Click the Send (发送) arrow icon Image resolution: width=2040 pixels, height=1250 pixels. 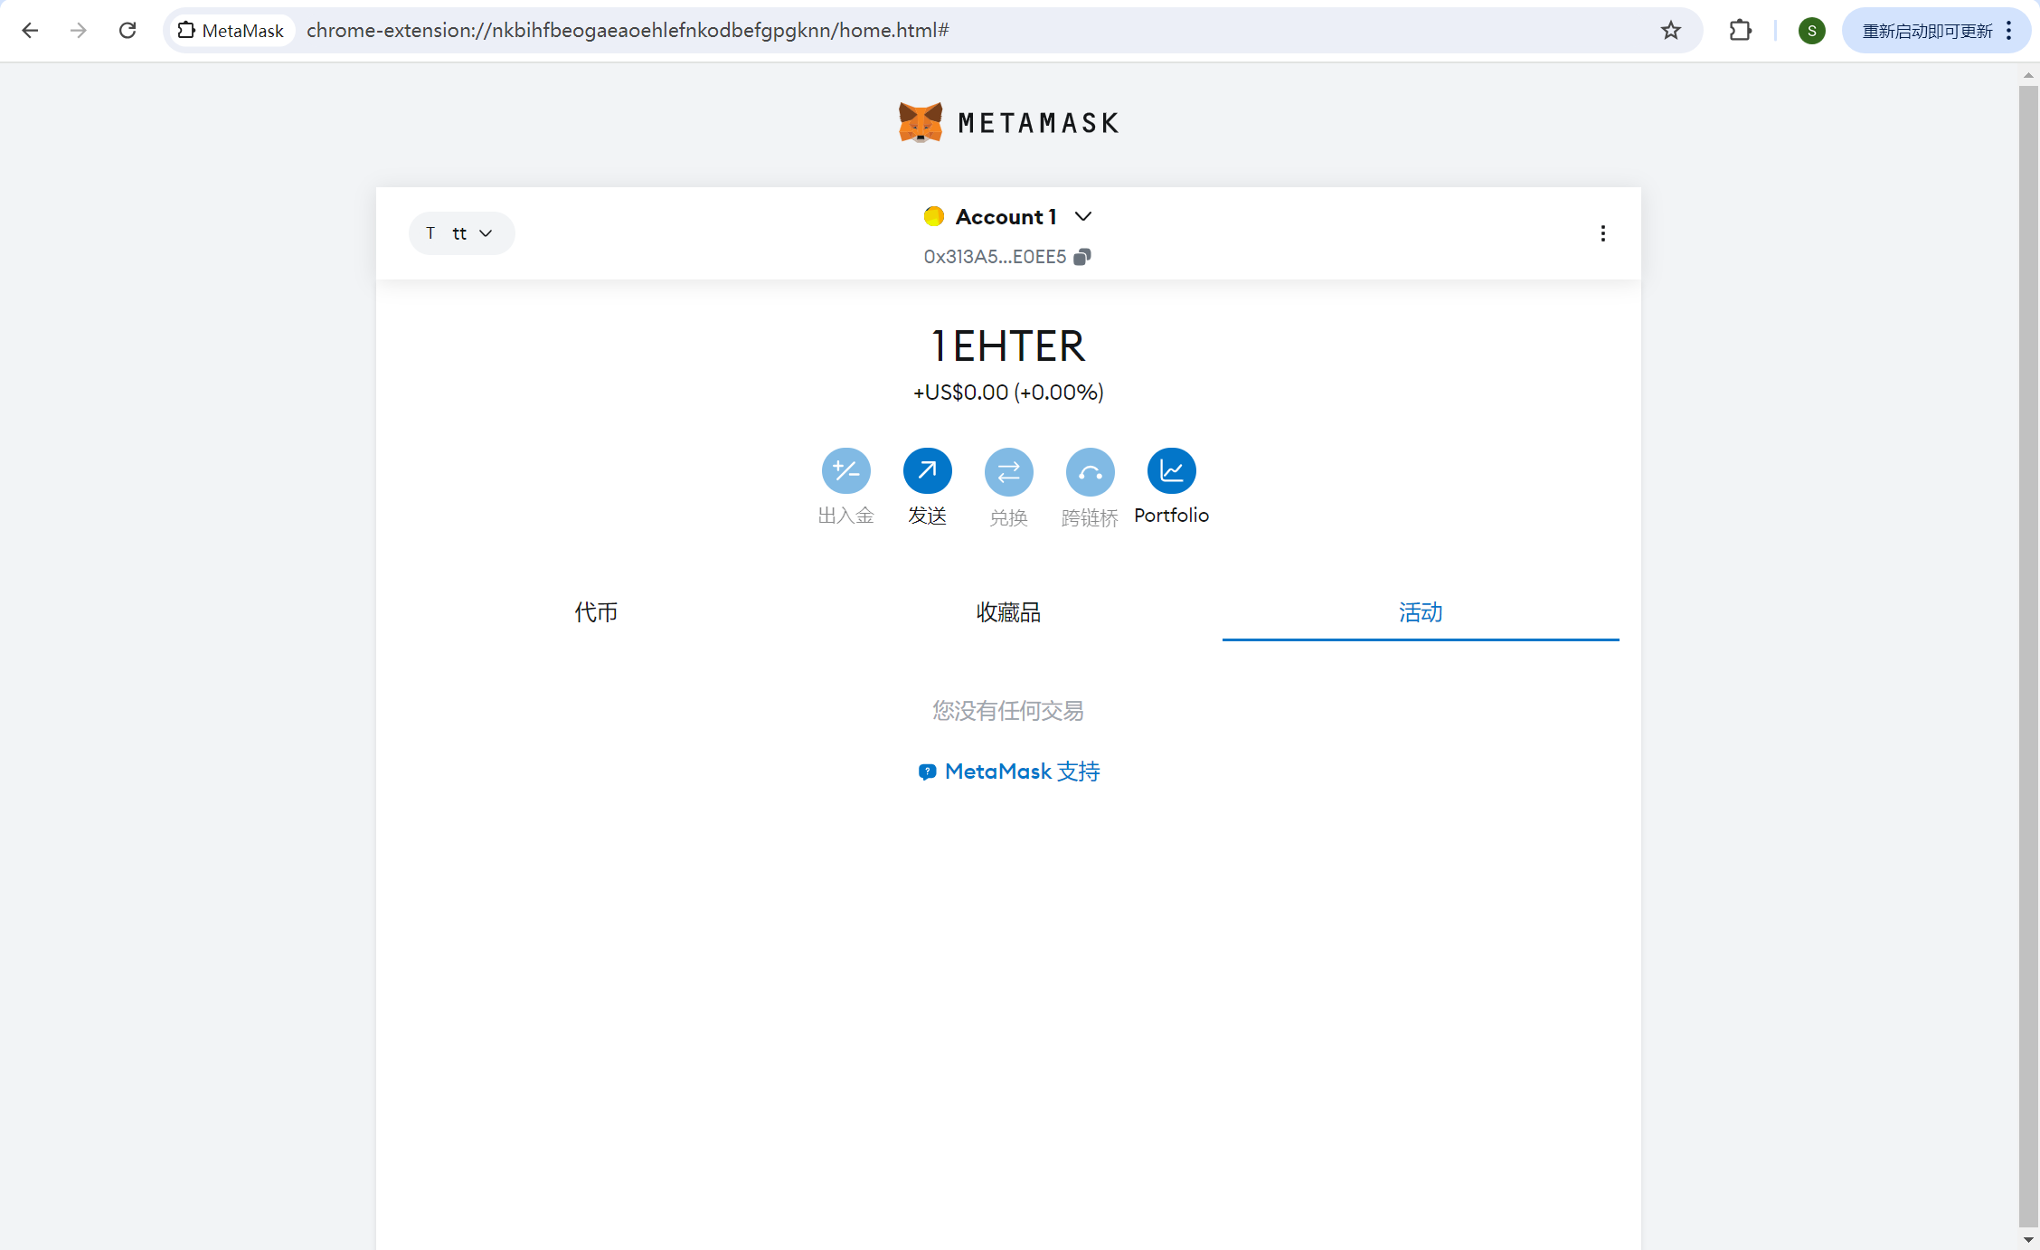(927, 471)
